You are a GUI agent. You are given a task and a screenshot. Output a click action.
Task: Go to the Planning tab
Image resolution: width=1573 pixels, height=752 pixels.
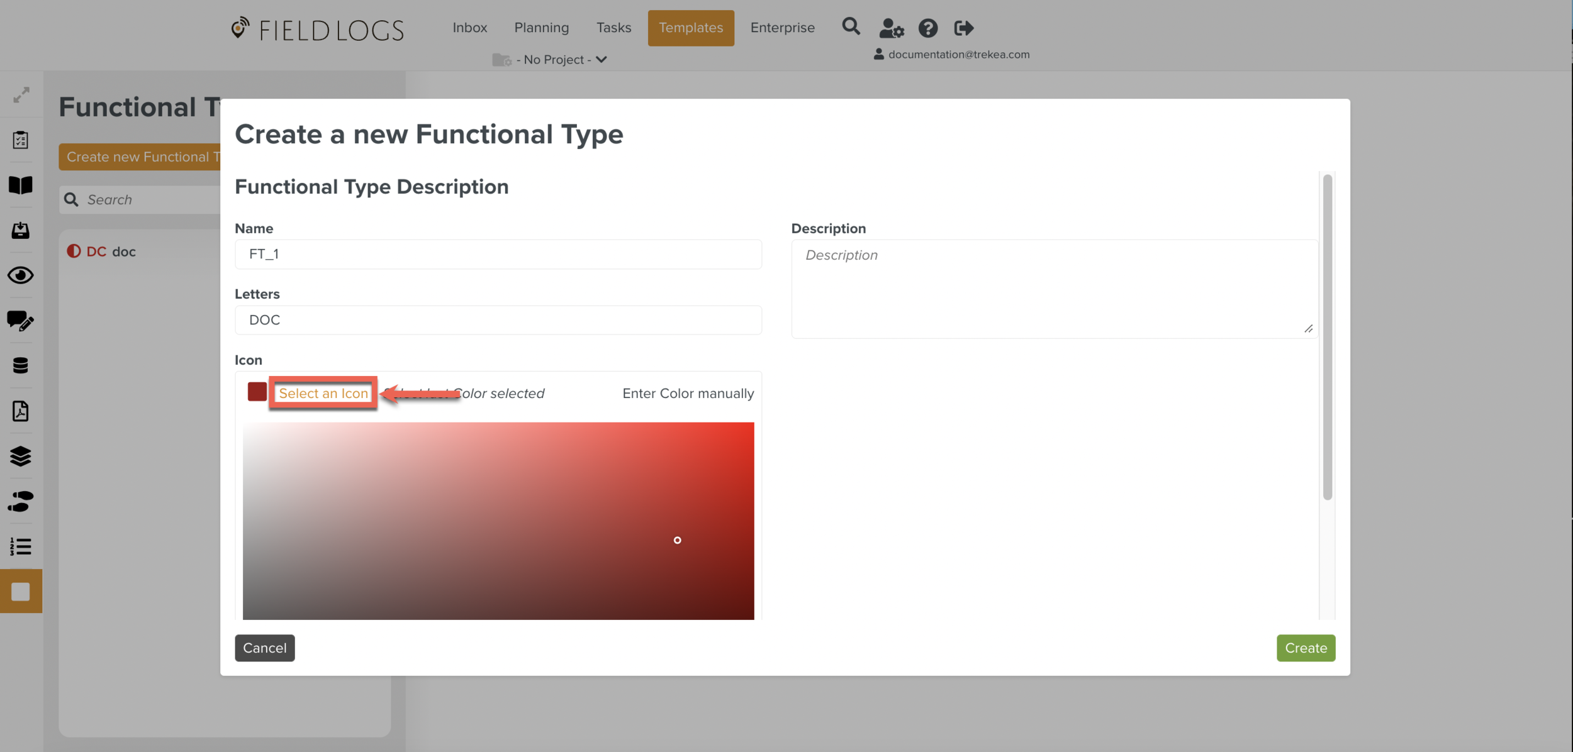pos(541,28)
